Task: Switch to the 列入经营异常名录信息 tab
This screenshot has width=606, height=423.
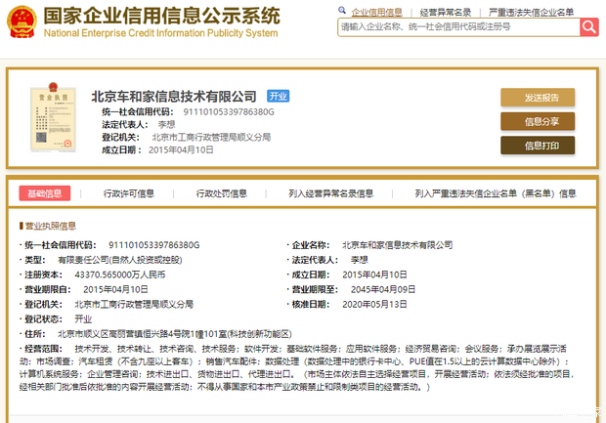Action: pyautogui.click(x=330, y=193)
